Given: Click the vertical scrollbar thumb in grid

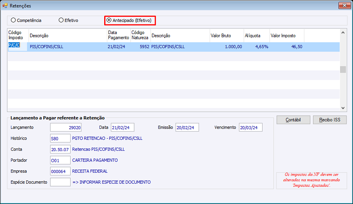Looking at the screenshot, I should [x=343, y=69].
